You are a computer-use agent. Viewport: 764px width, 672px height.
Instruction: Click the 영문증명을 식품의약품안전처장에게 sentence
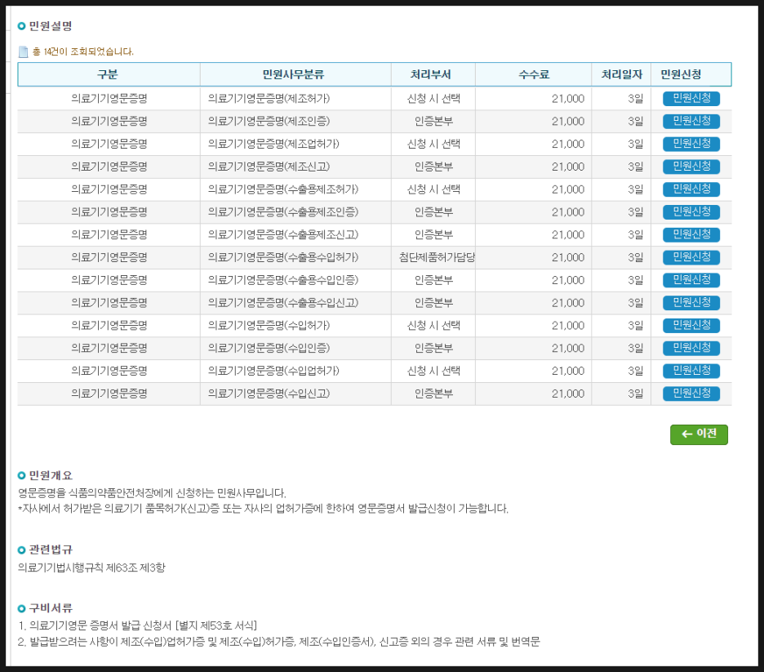152,492
